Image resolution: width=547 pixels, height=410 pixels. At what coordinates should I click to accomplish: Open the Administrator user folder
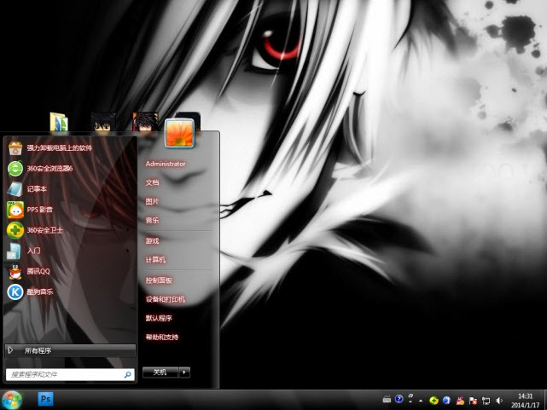click(x=166, y=164)
